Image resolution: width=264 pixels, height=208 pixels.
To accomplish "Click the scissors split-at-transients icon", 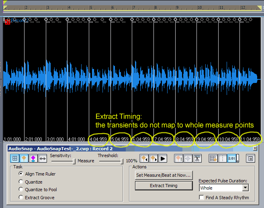I will coord(197,158).
